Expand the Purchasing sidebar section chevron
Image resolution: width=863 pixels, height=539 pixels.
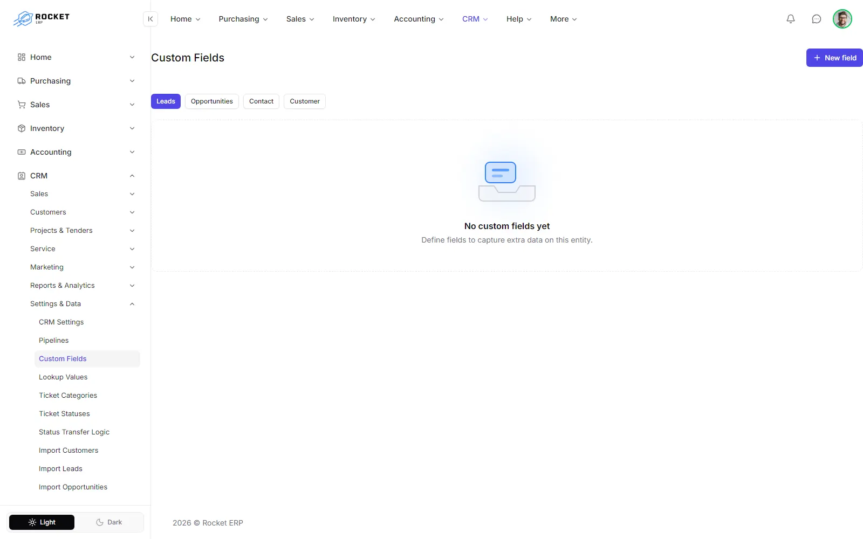(x=132, y=81)
